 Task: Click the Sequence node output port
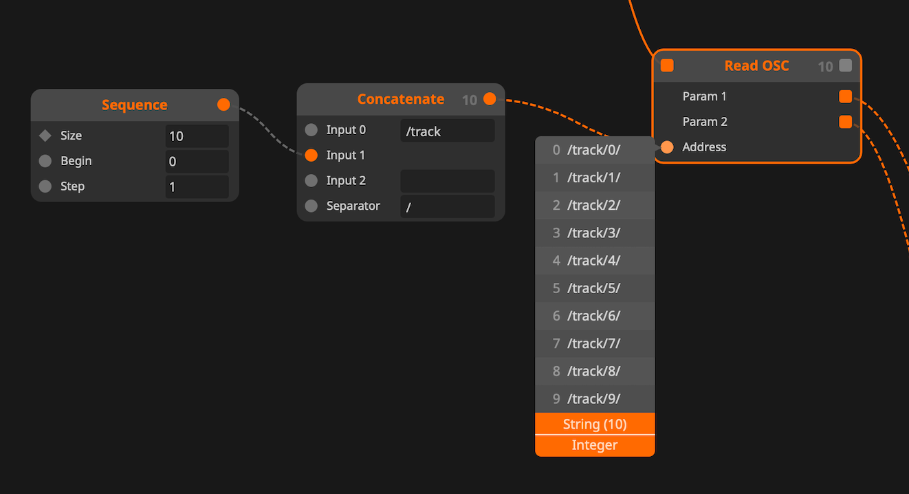click(x=223, y=105)
